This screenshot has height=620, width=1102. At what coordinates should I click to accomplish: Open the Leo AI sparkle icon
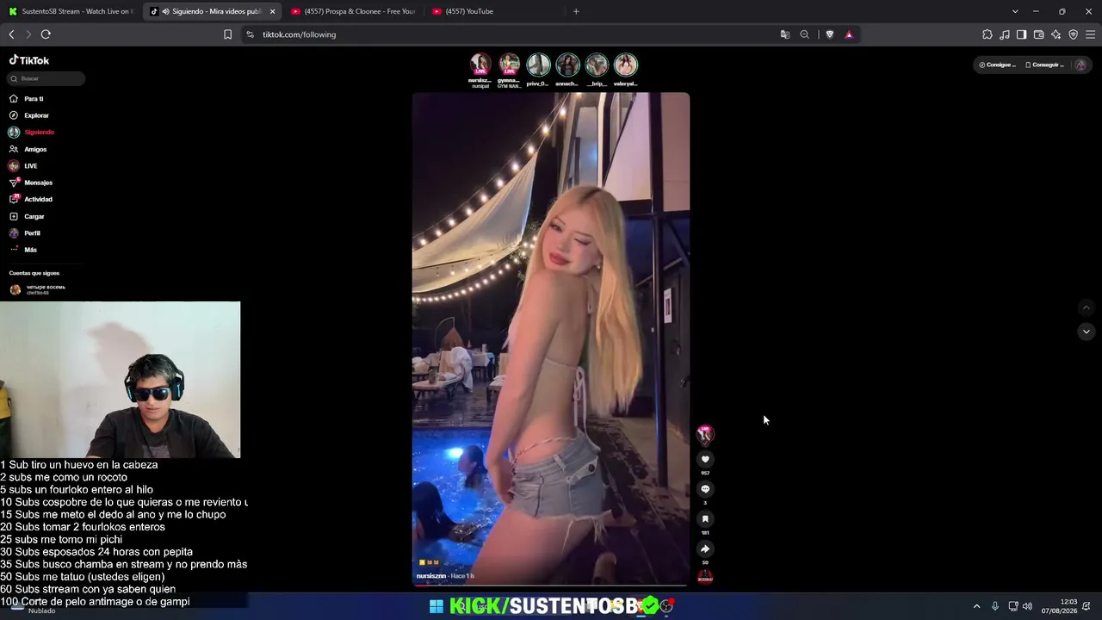coord(1056,34)
